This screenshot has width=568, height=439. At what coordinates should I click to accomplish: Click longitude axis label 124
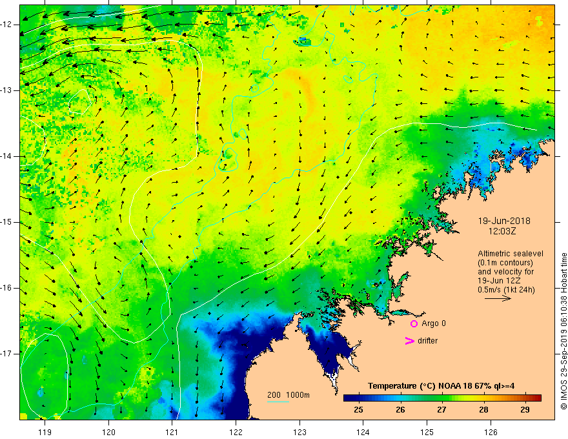pyautogui.click(x=363, y=432)
